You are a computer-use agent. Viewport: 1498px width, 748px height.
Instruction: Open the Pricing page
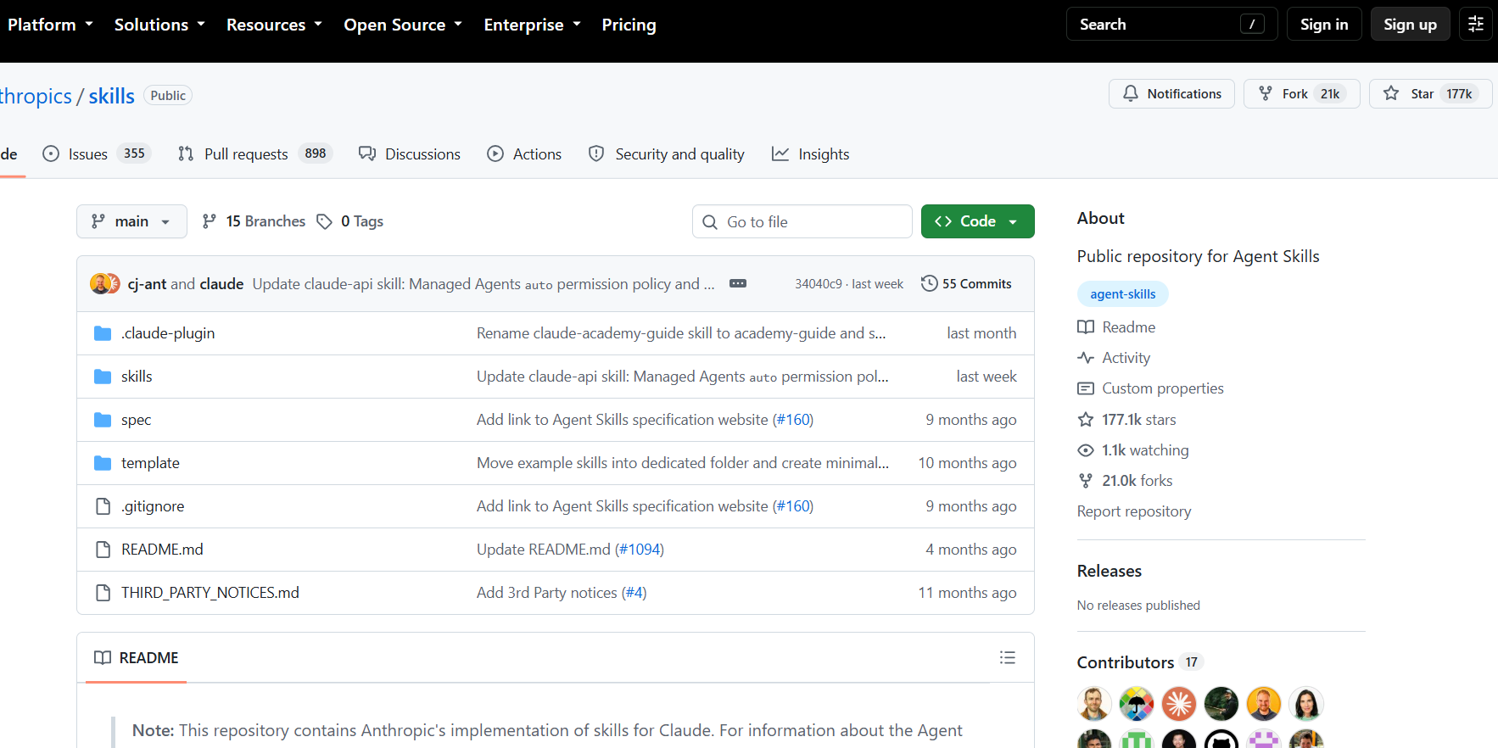tap(629, 25)
